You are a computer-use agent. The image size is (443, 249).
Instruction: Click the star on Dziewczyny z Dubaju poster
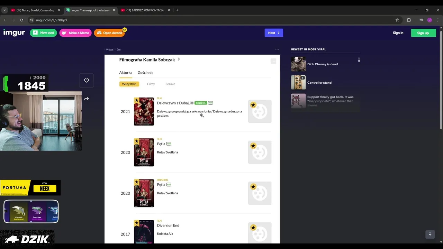(x=137, y=101)
